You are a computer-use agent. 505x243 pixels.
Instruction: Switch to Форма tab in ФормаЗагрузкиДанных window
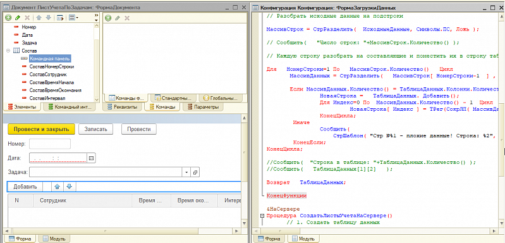[270, 239]
